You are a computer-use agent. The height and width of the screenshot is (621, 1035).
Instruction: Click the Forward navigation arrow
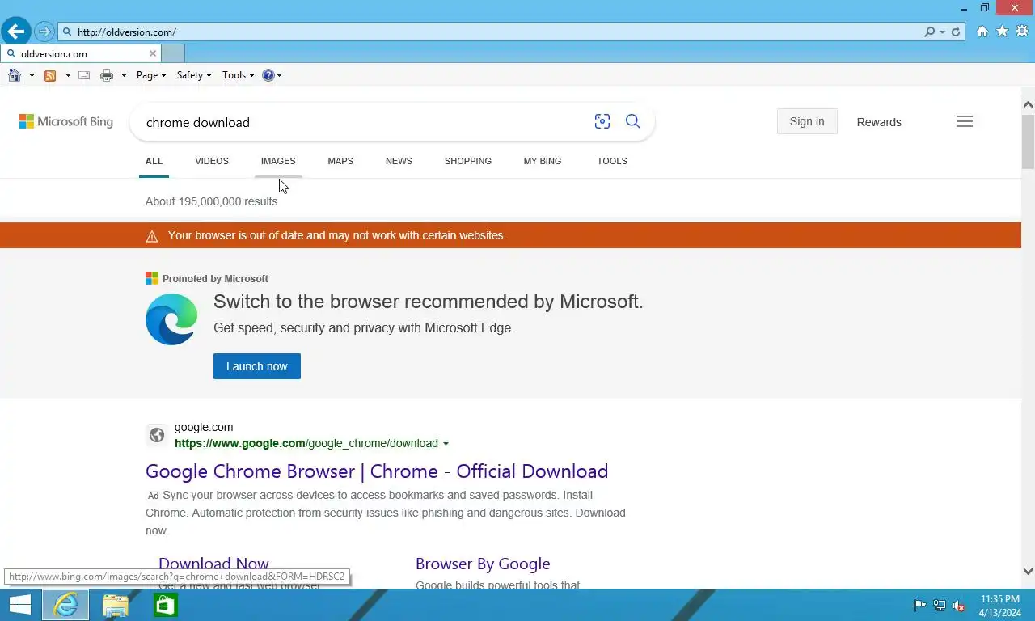(44, 32)
